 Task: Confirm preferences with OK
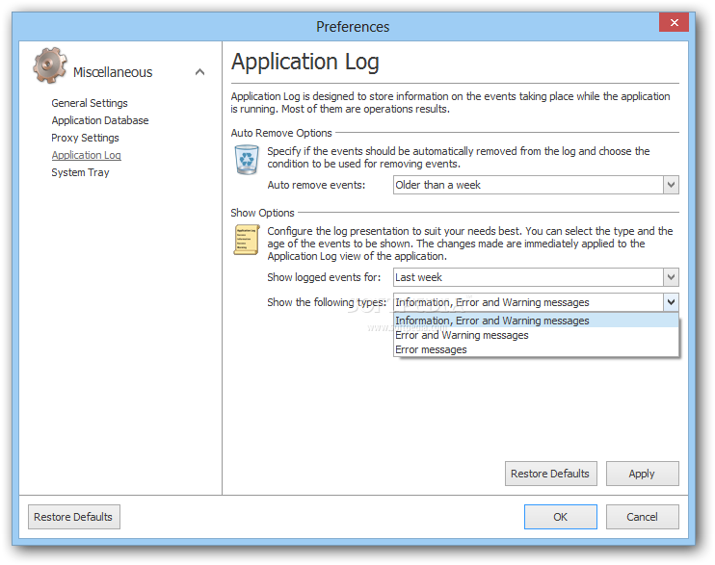[x=561, y=517]
